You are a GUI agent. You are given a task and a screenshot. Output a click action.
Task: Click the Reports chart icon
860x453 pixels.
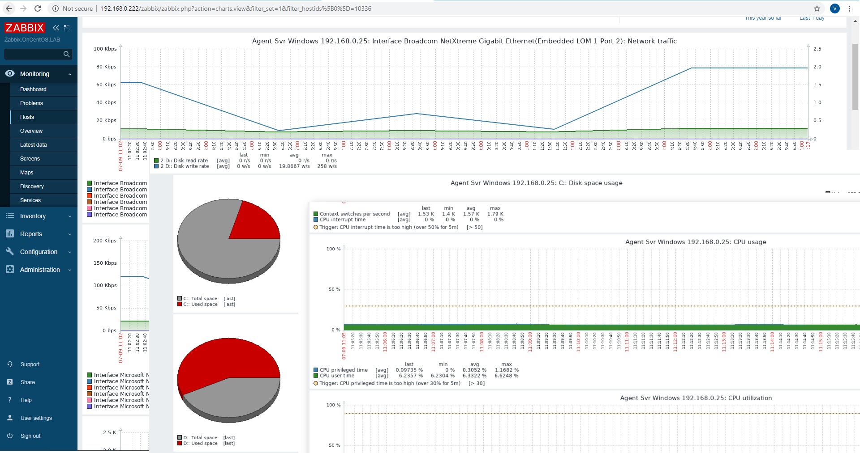point(10,234)
